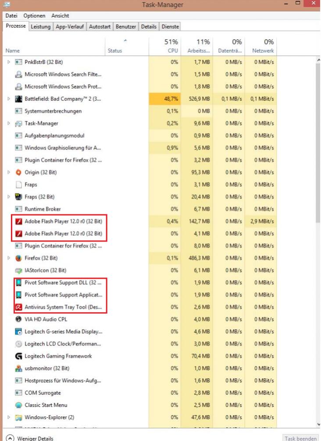
Task: Select Plugin Container row using 8,0 MB
Action: pos(140,246)
